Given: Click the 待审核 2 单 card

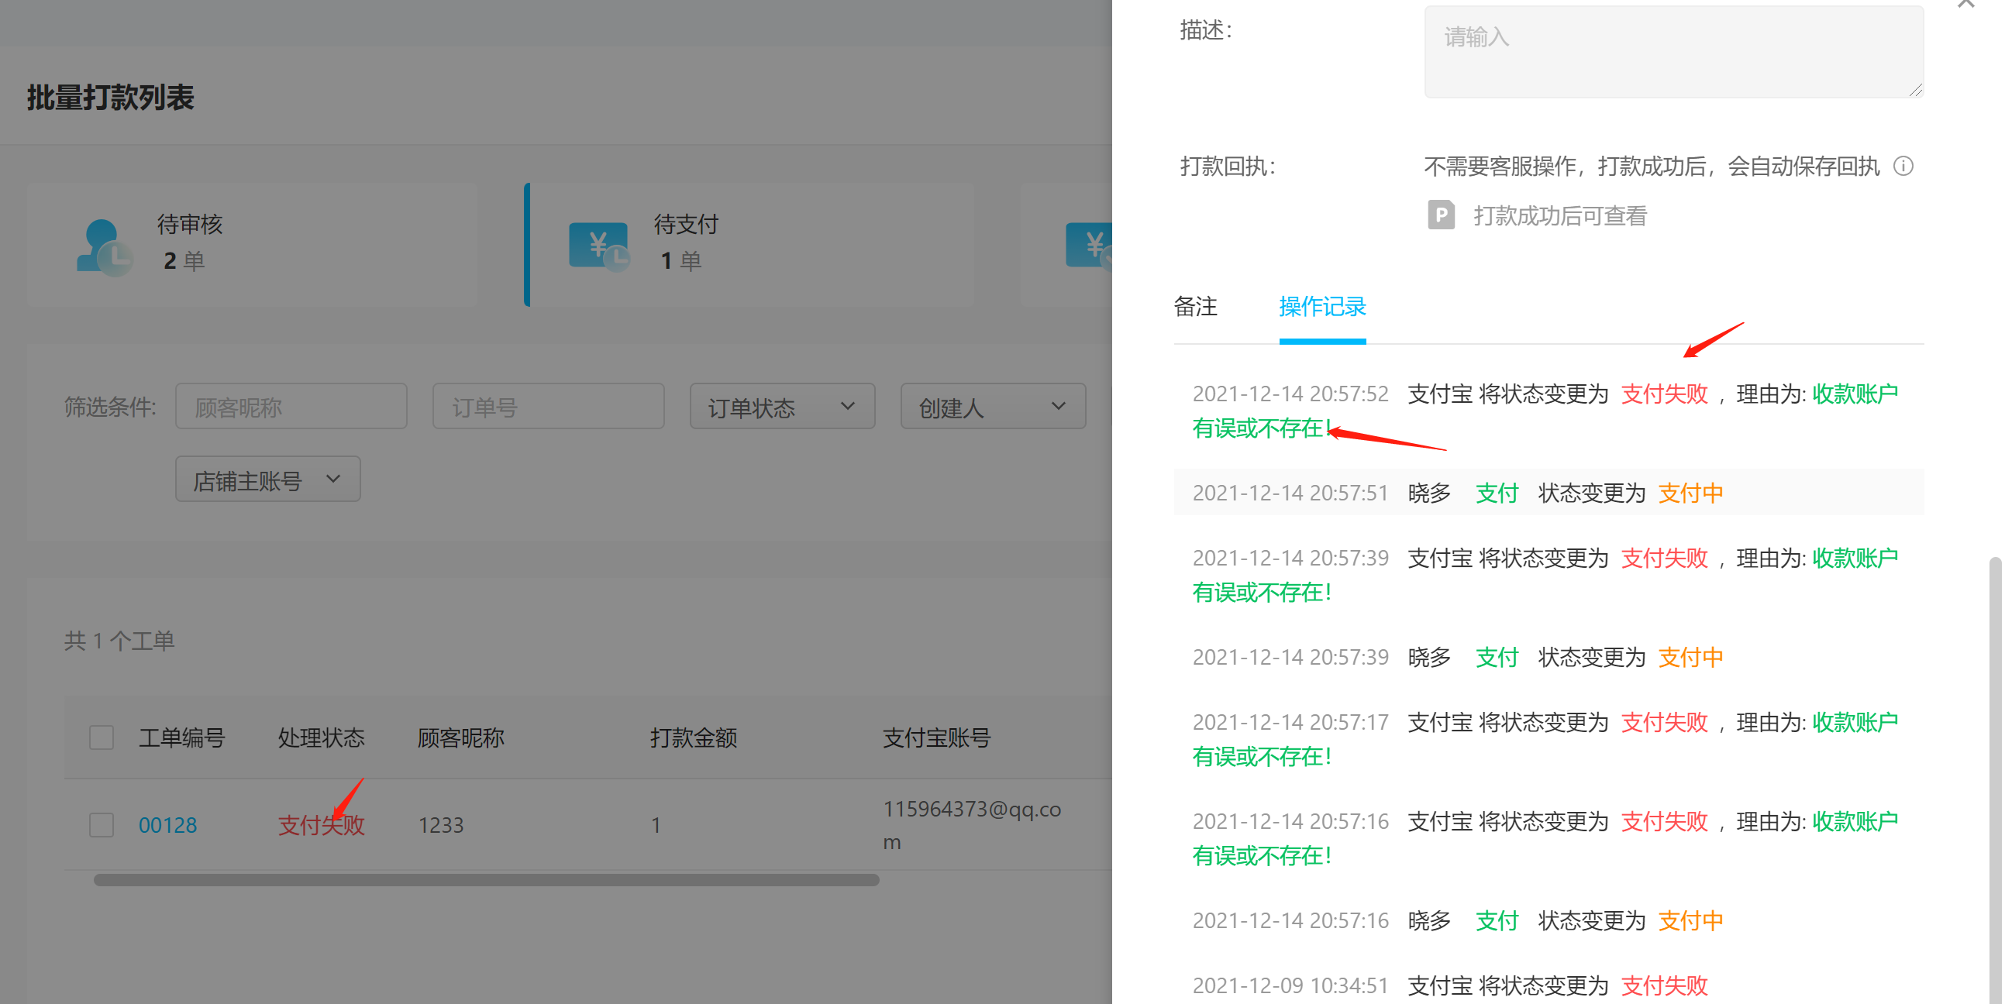Looking at the screenshot, I should [x=252, y=244].
